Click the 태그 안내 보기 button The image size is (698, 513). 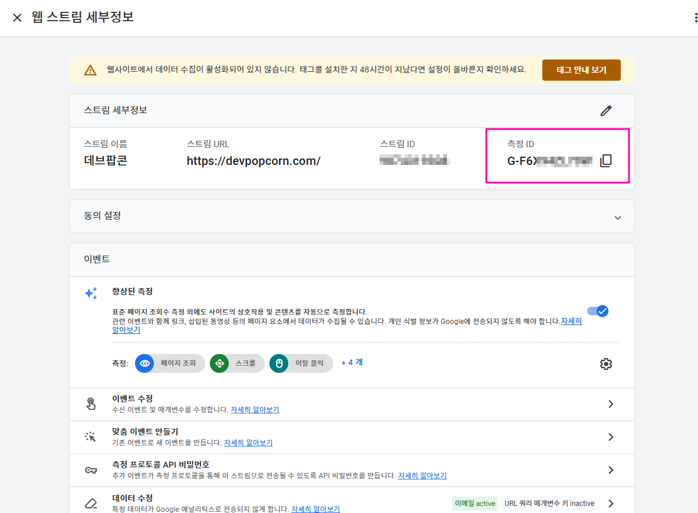581,70
